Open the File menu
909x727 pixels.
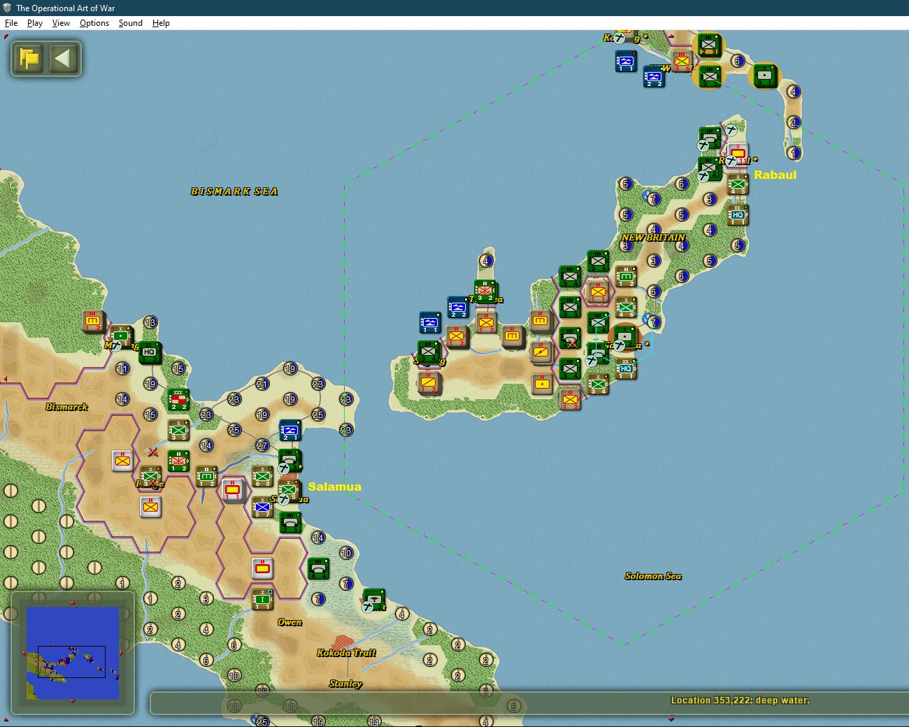click(x=11, y=23)
